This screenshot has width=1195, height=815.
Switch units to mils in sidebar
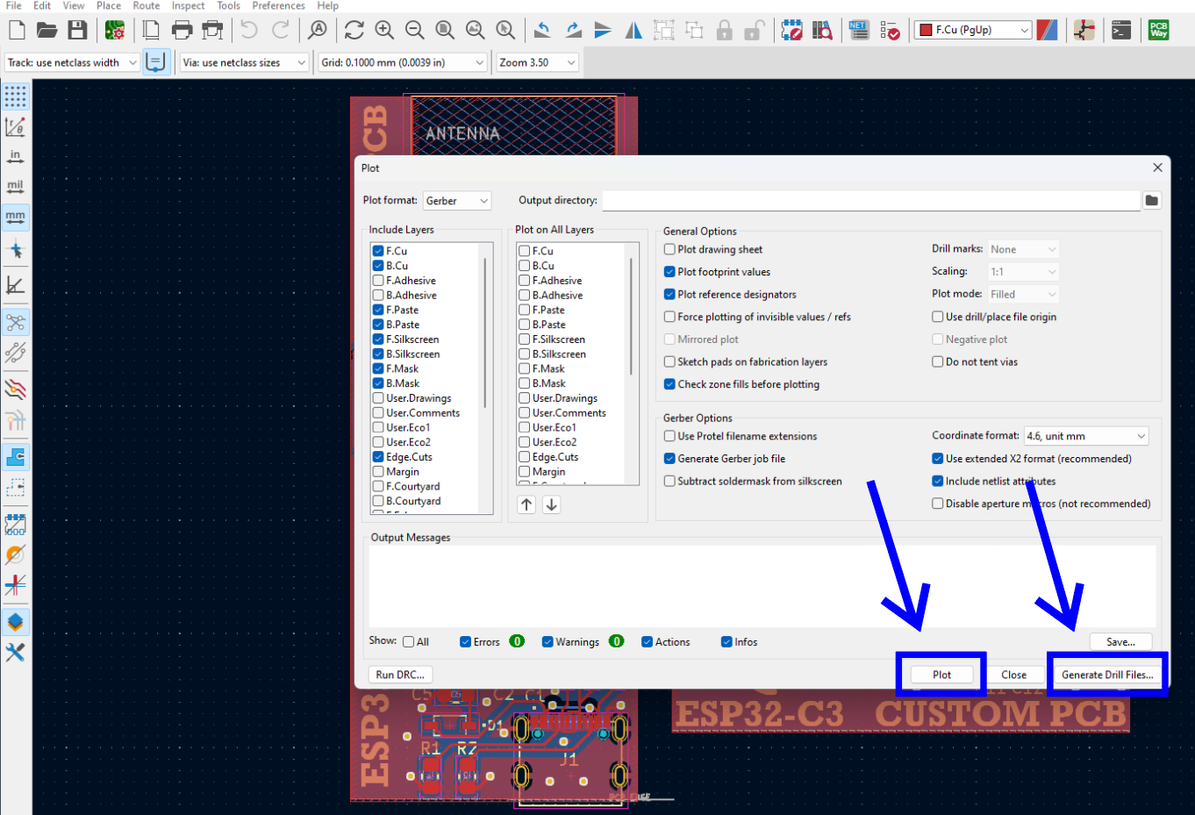16,187
